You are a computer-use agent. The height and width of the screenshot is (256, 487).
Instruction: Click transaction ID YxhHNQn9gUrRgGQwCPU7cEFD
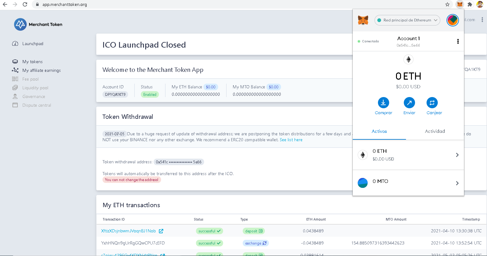coord(133,243)
